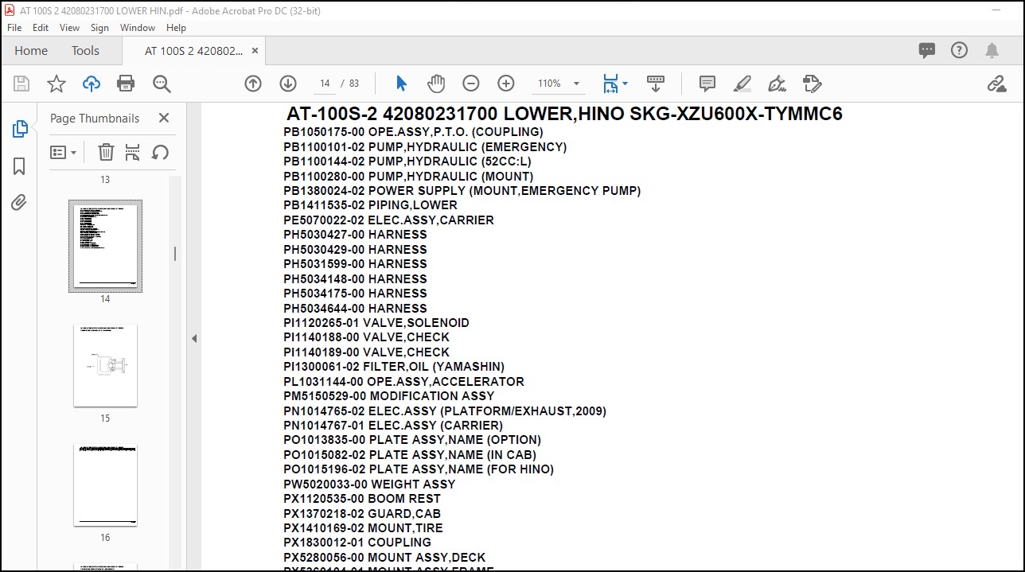Screen dimensions: 1025x572
Task: Open the File menu
Action: [14, 27]
